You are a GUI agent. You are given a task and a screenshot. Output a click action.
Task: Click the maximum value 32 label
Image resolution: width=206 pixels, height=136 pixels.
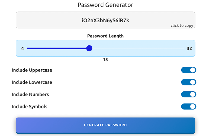[x=189, y=48]
